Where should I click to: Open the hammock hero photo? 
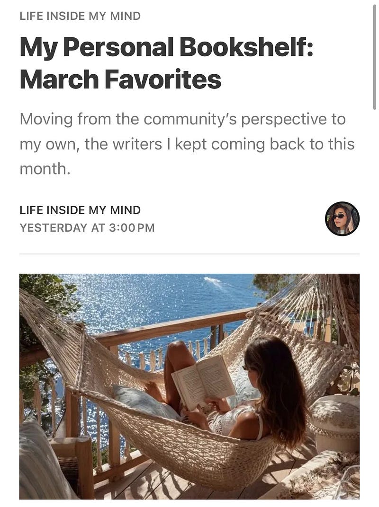(x=189, y=386)
